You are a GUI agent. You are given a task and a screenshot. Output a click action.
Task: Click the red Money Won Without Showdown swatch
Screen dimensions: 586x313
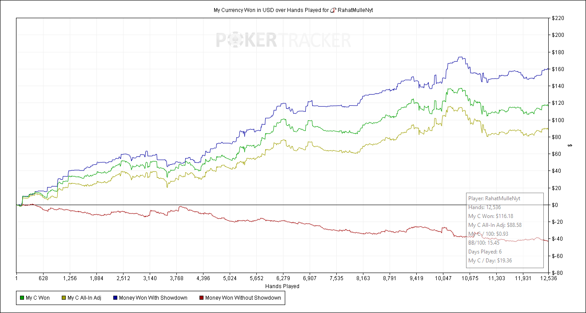(201, 298)
